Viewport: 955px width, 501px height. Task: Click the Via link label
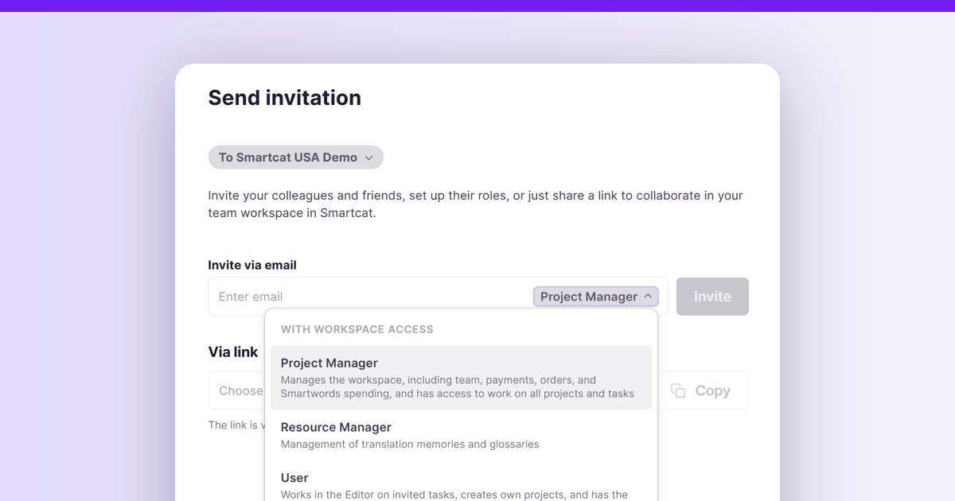click(233, 351)
